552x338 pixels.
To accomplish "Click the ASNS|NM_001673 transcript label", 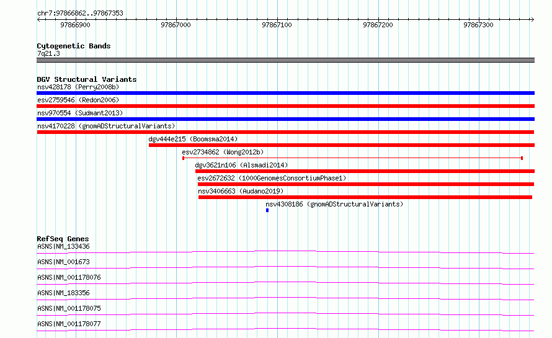I will pos(64,262).
